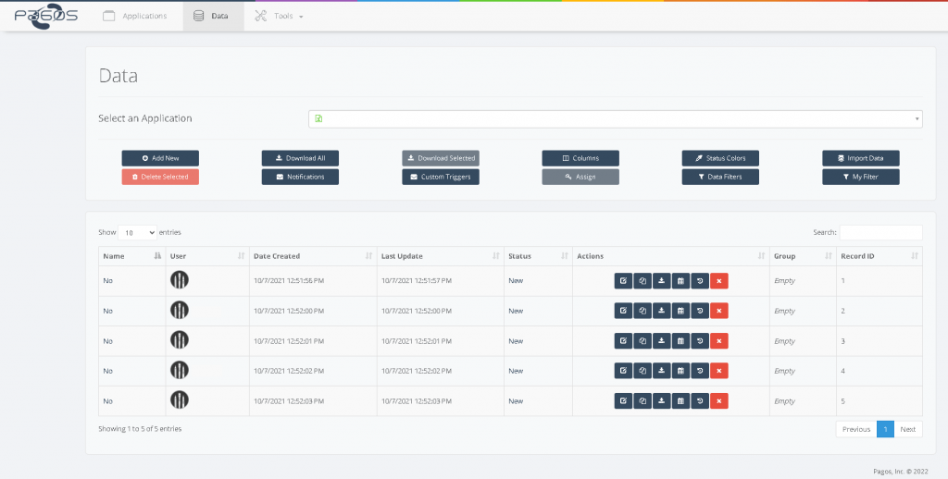Download record 3 via its download icon
Screen dimensions: 948x479
661,340
